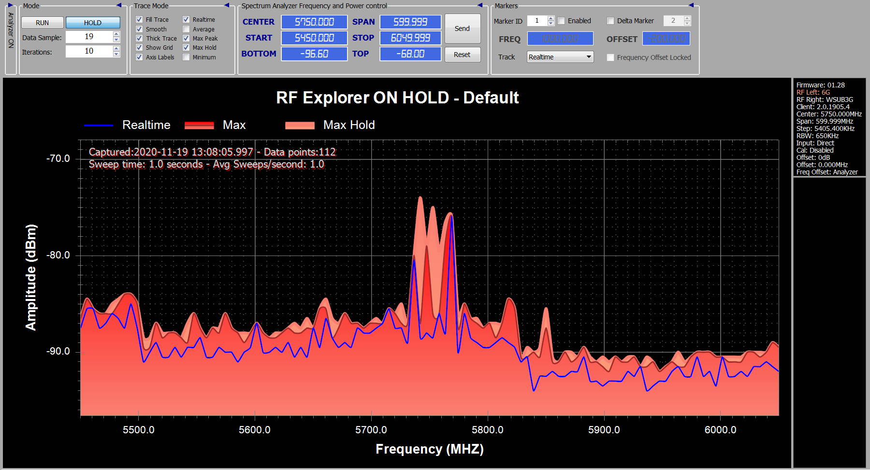Enable the Average trace checkbox

(186, 29)
